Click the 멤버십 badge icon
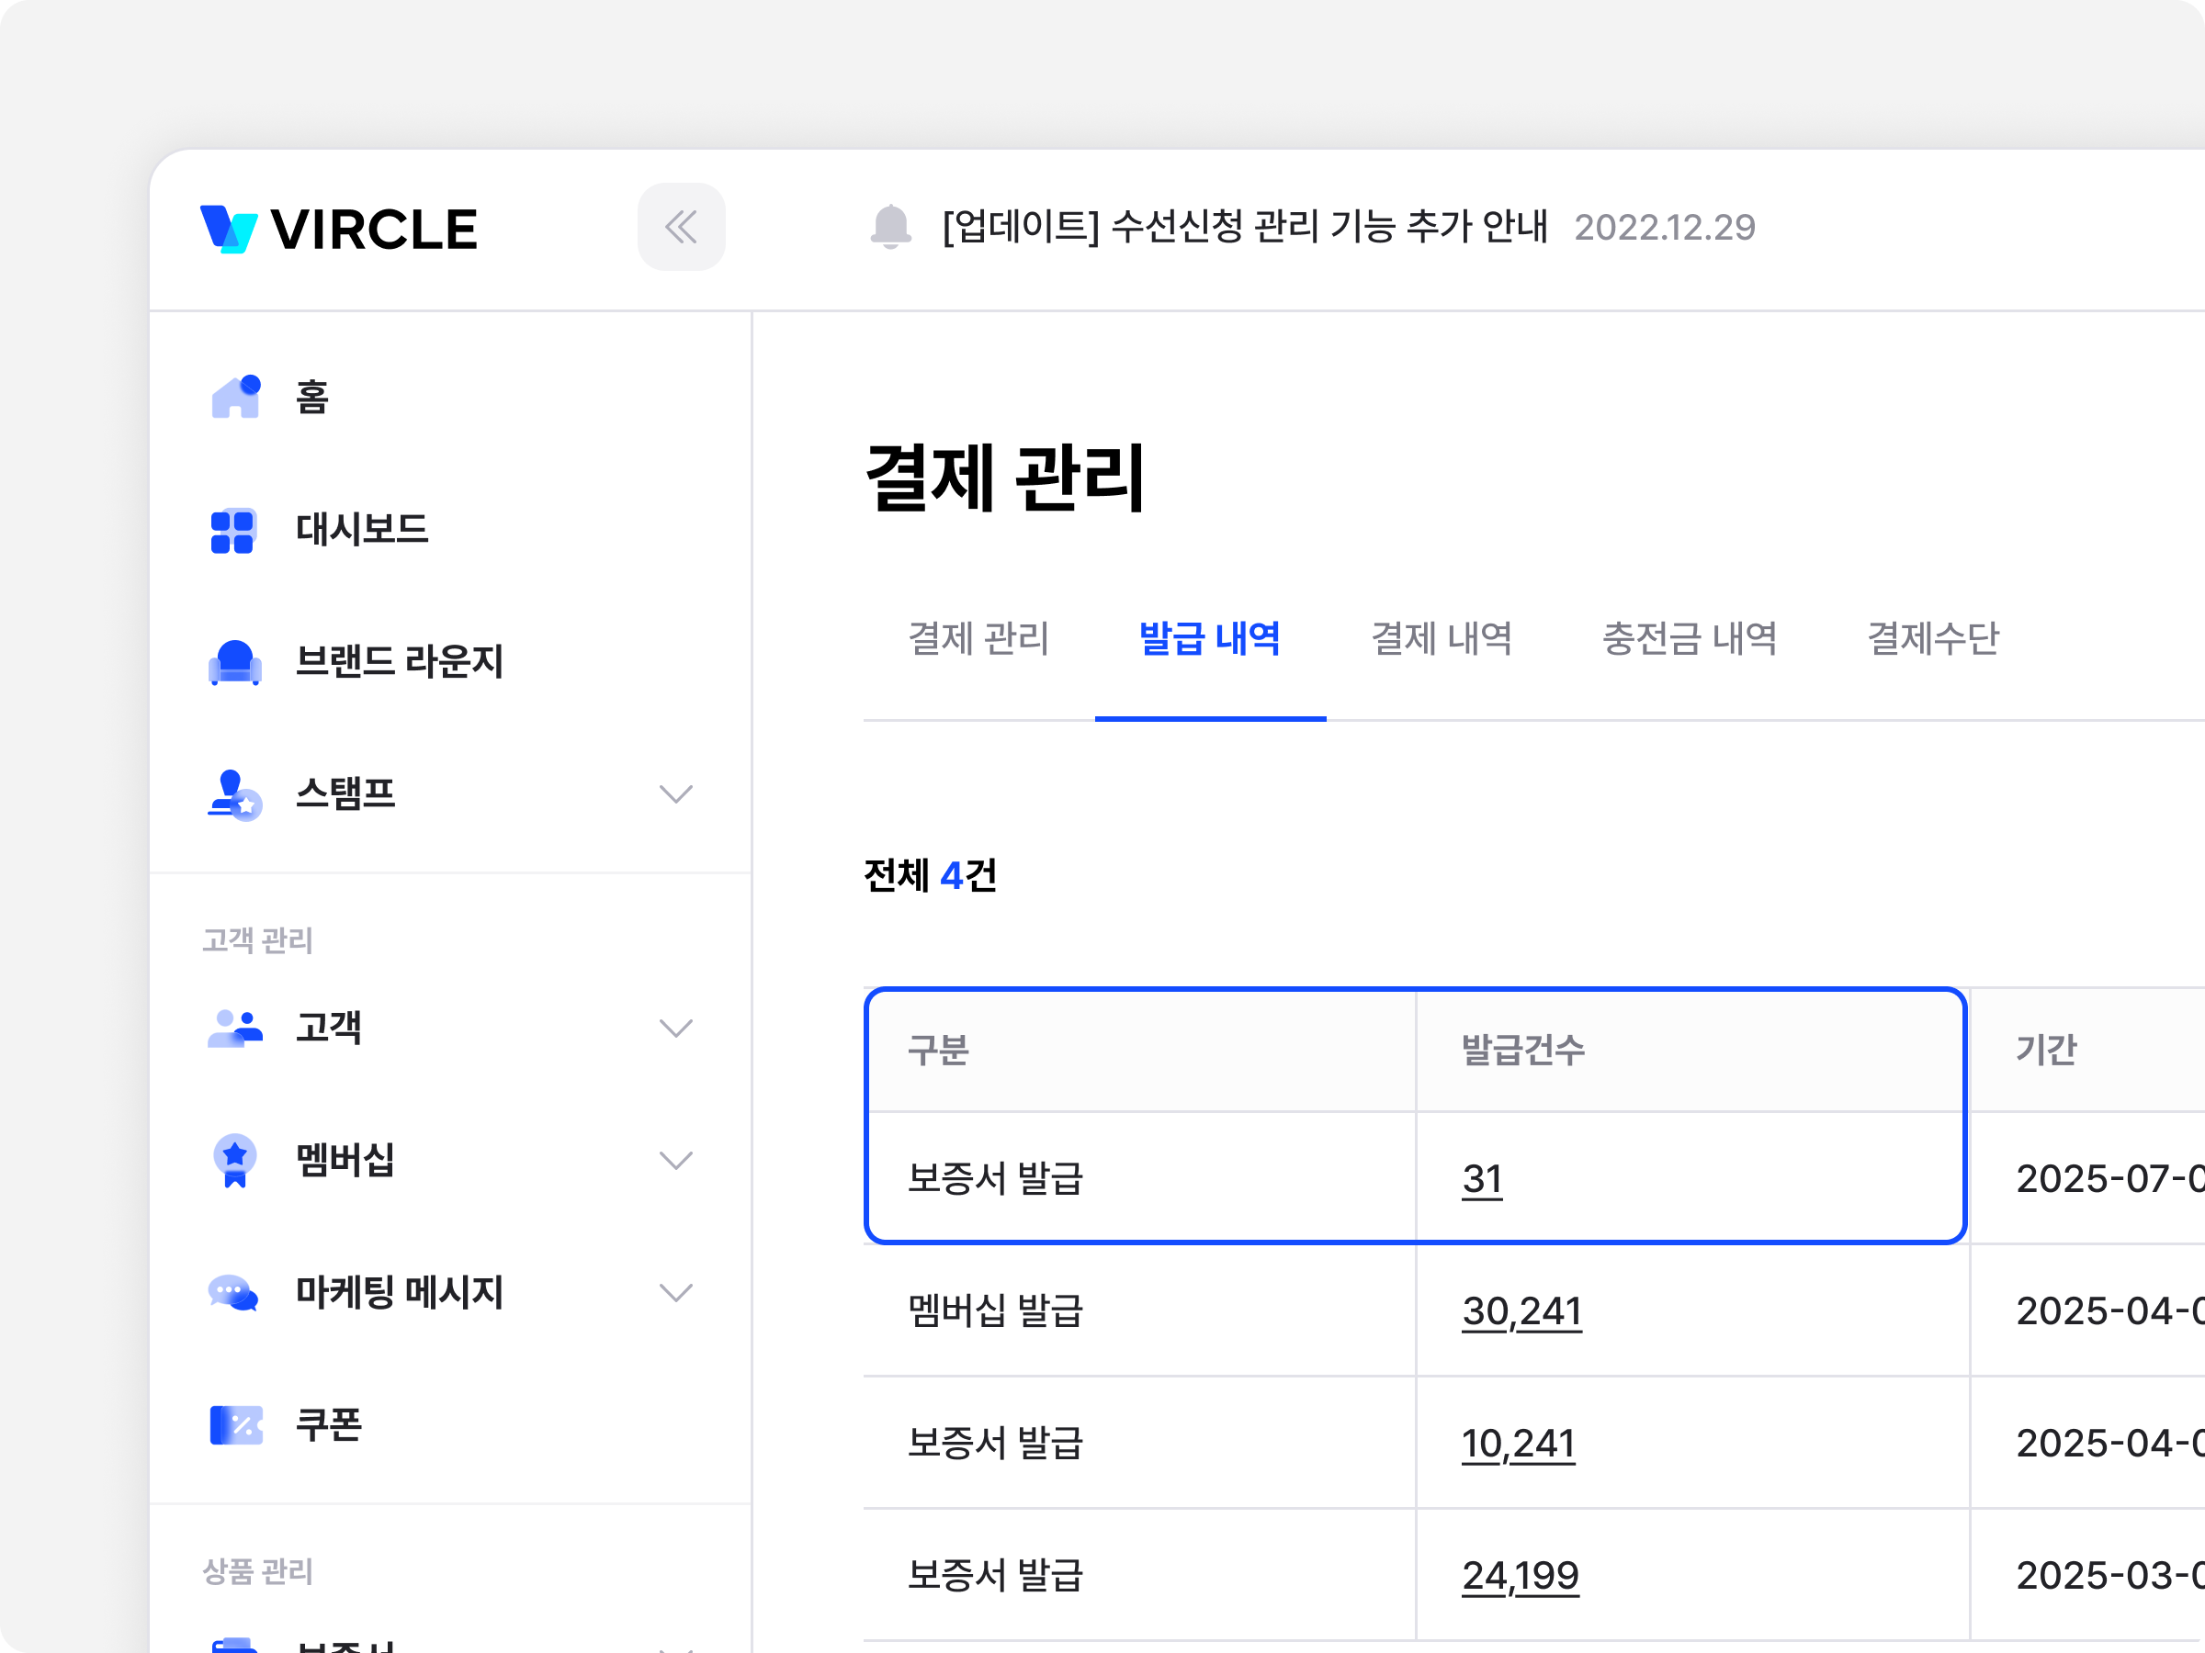This screenshot has height=1653, width=2205. (x=235, y=1160)
